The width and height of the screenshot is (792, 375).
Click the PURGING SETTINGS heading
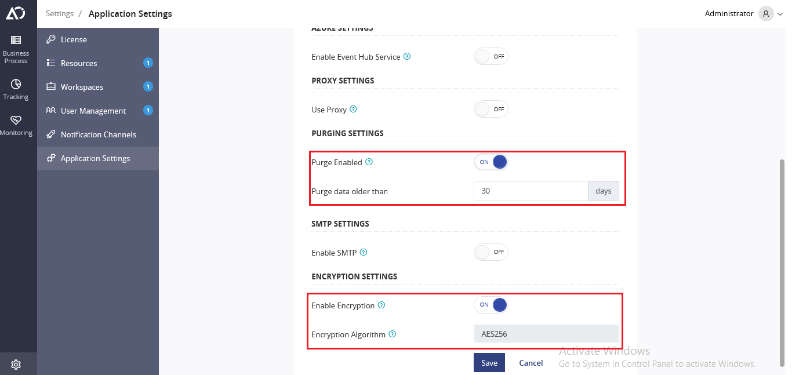tap(347, 133)
